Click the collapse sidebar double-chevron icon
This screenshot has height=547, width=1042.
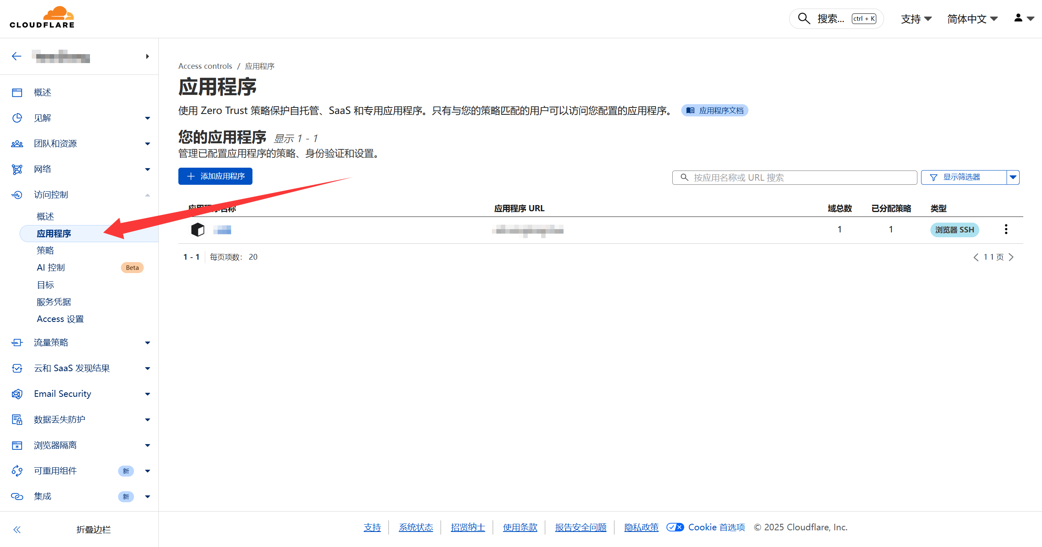[17, 529]
